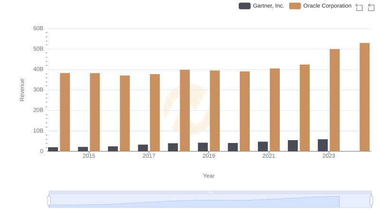Click the Oracle tan legend swatch
Screen dimensions: 380x219
pos(295,6)
